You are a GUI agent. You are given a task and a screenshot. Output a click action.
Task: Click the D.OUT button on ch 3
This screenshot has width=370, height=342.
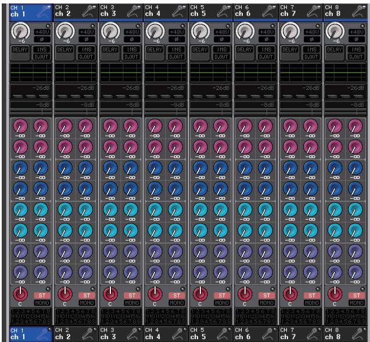coord(132,57)
